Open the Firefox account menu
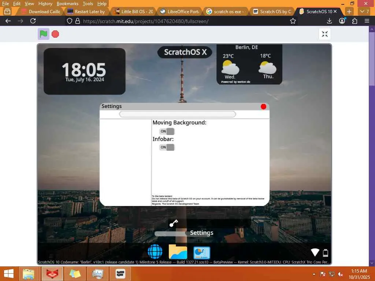This screenshot has width=375, height=281. 342,21
